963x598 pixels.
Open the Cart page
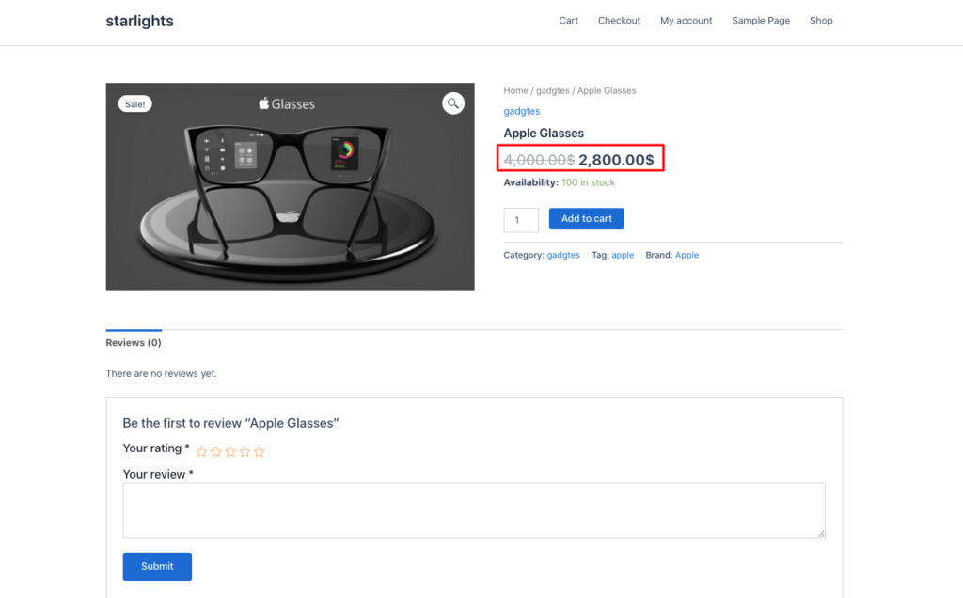pos(568,20)
